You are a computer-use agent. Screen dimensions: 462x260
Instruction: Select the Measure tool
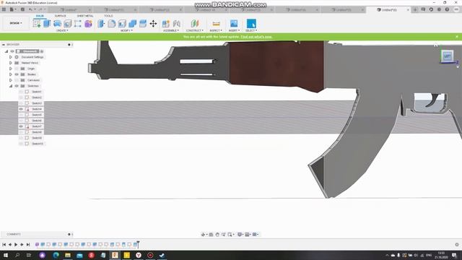click(x=216, y=24)
